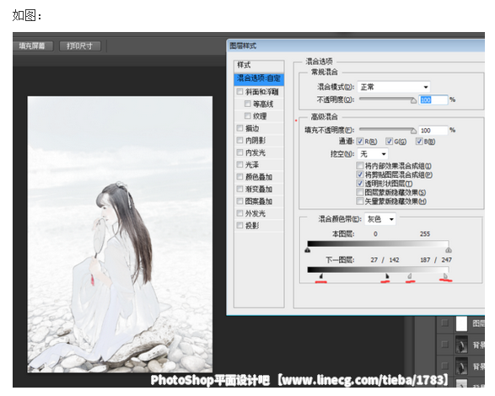495x396 pixels.
Task: Enable 描边 checkbox
Action: (240, 128)
